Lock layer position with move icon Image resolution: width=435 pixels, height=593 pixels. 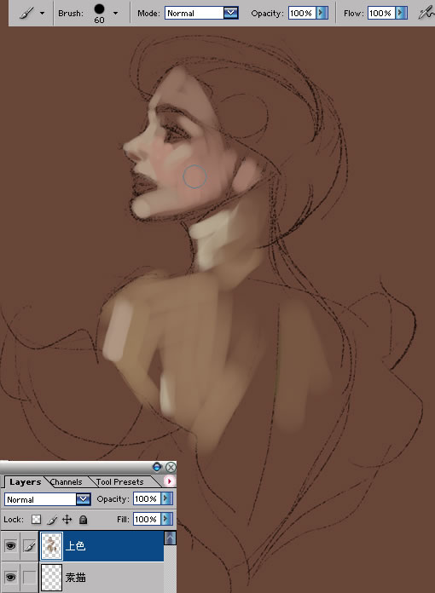[67, 519]
